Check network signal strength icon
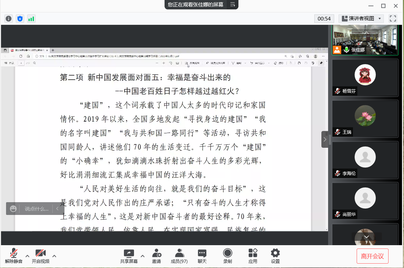Screen dimensions: 404x268 tap(31, 18)
